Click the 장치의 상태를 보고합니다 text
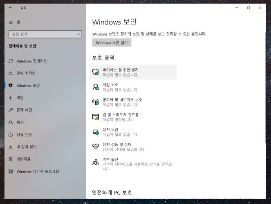Screen dimensions: 271x204 124,149
